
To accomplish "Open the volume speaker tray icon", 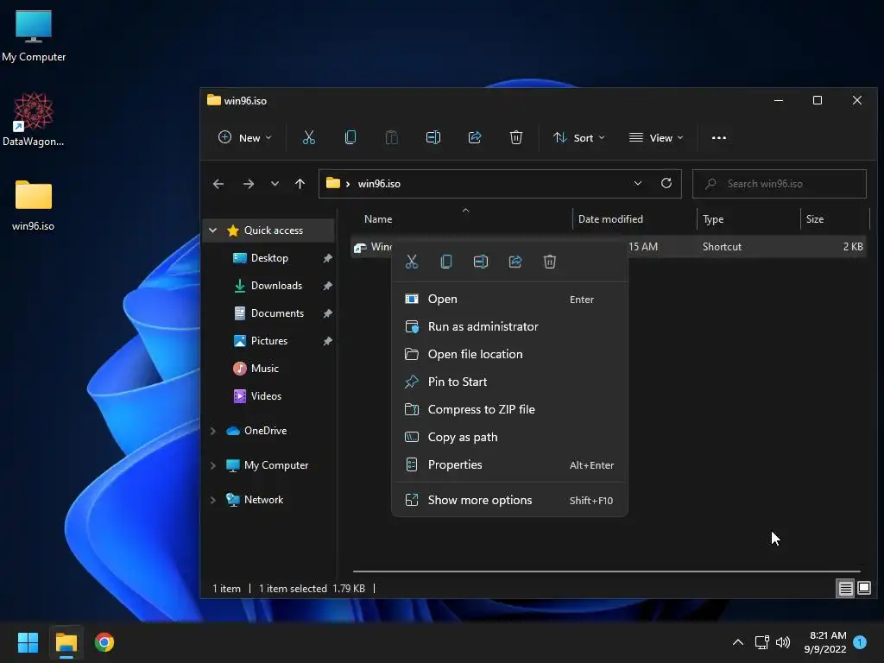I will click(783, 642).
